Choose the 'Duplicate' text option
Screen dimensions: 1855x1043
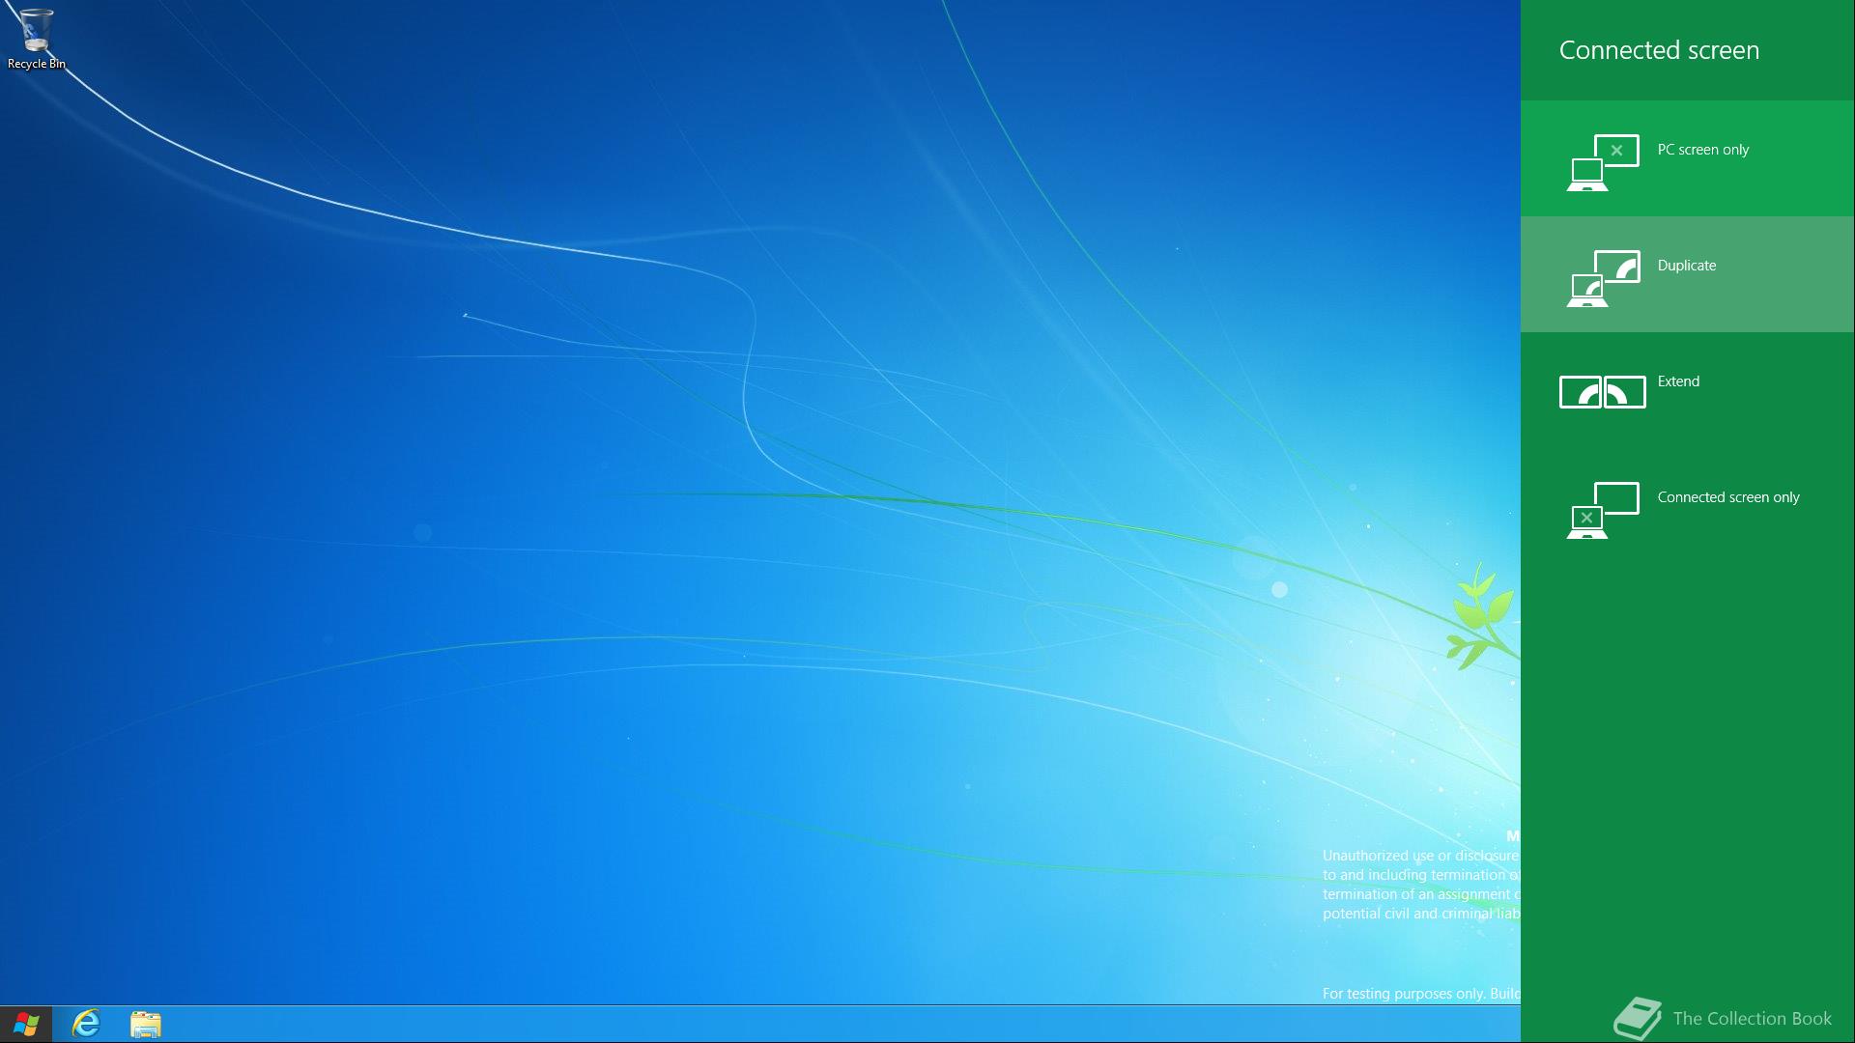click(1686, 266)
